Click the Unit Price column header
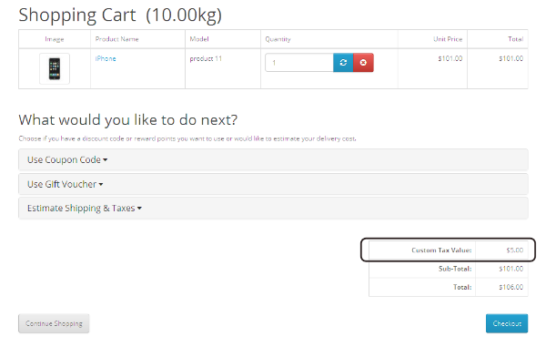The width and height of the screenshot is (546, 347). (448, 39)
